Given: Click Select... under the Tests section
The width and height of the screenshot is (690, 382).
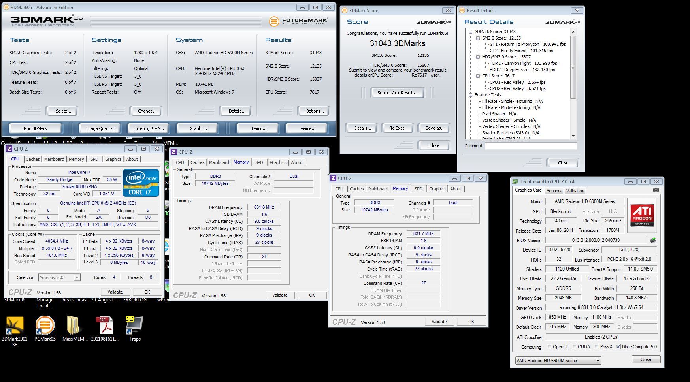Looking at the screenshot, I should 63,111.
